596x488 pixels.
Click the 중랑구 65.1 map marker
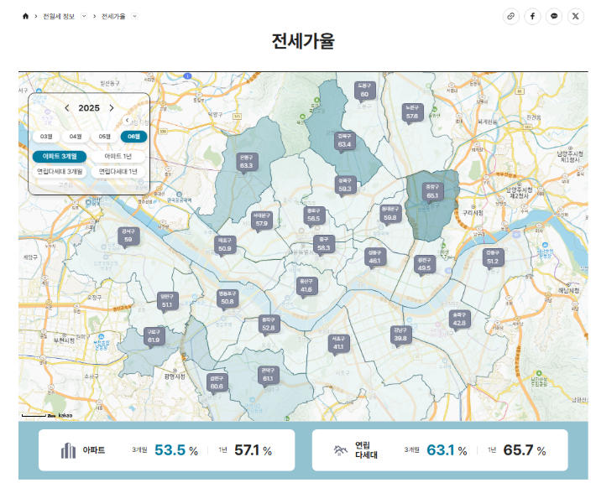click(x=432, y=192)
